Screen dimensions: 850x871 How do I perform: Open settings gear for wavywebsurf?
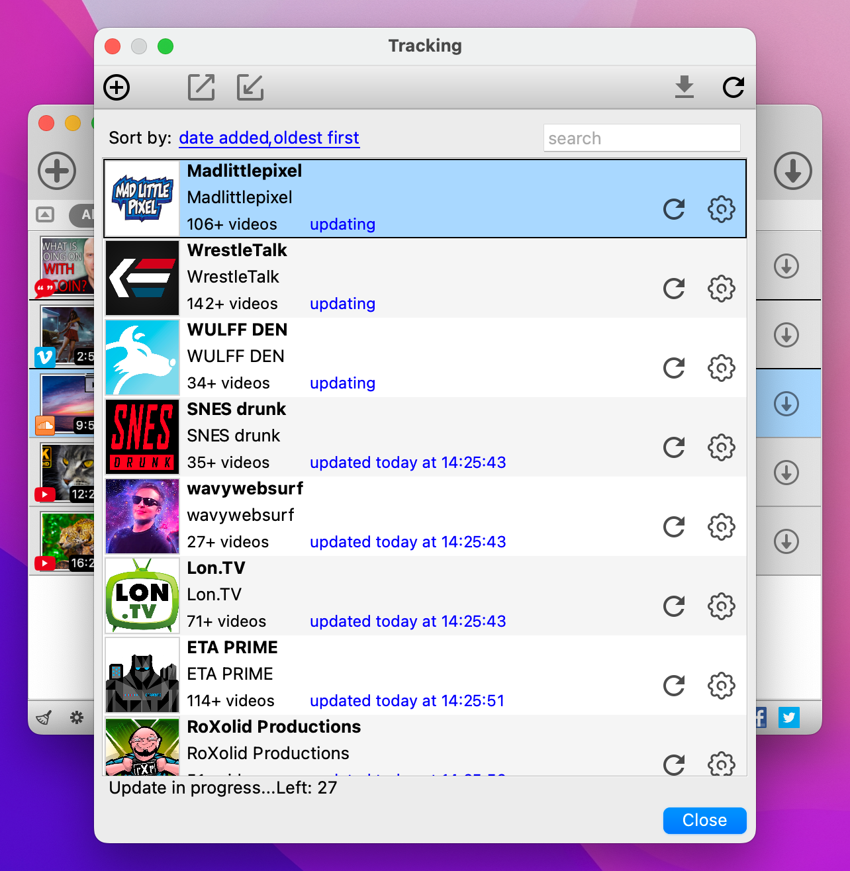722,527
